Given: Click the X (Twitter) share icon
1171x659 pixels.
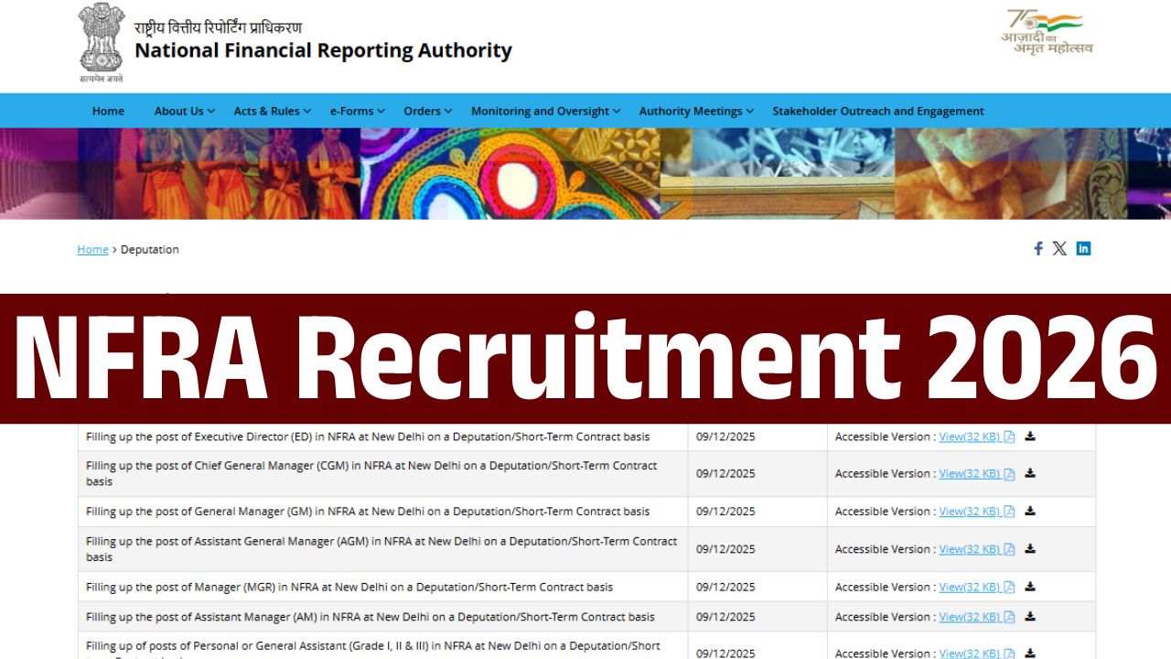Looking at the screenshot, I should point(1059,248).
